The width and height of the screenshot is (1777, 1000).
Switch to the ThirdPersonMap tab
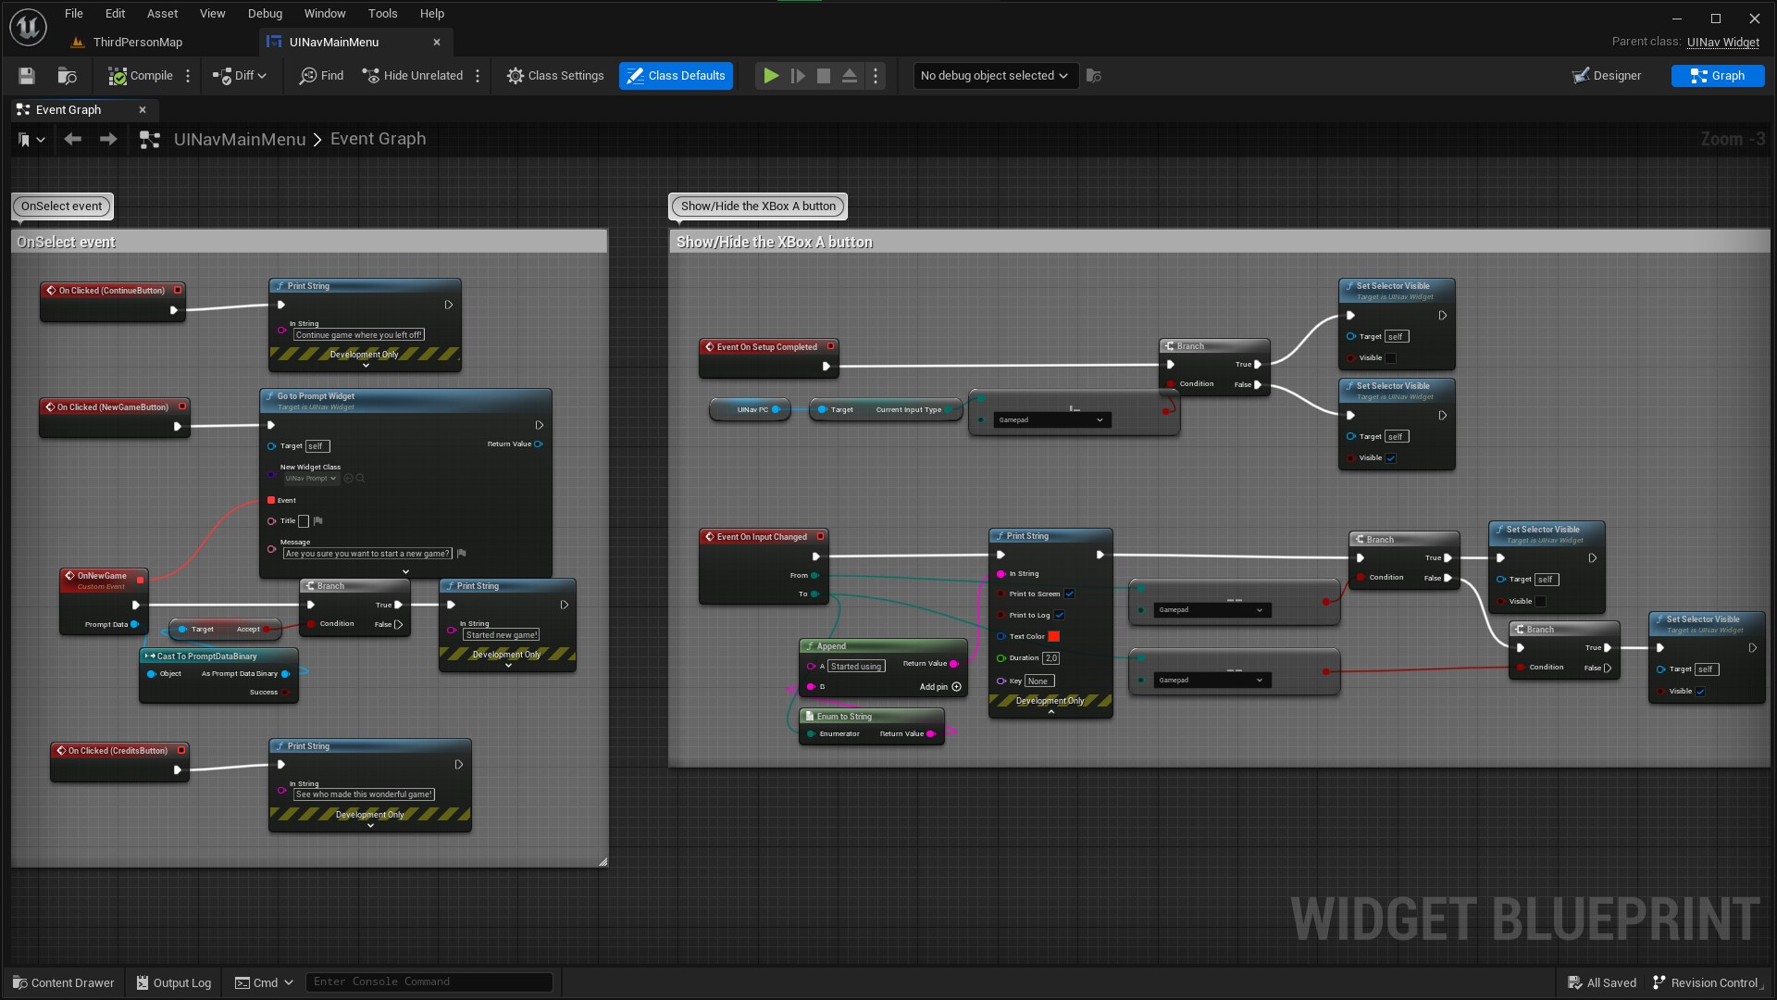137,42
